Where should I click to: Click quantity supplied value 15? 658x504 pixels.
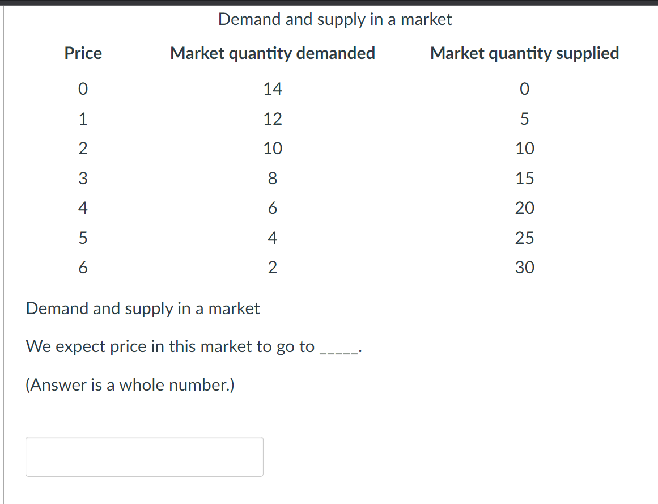coord(524,179)
